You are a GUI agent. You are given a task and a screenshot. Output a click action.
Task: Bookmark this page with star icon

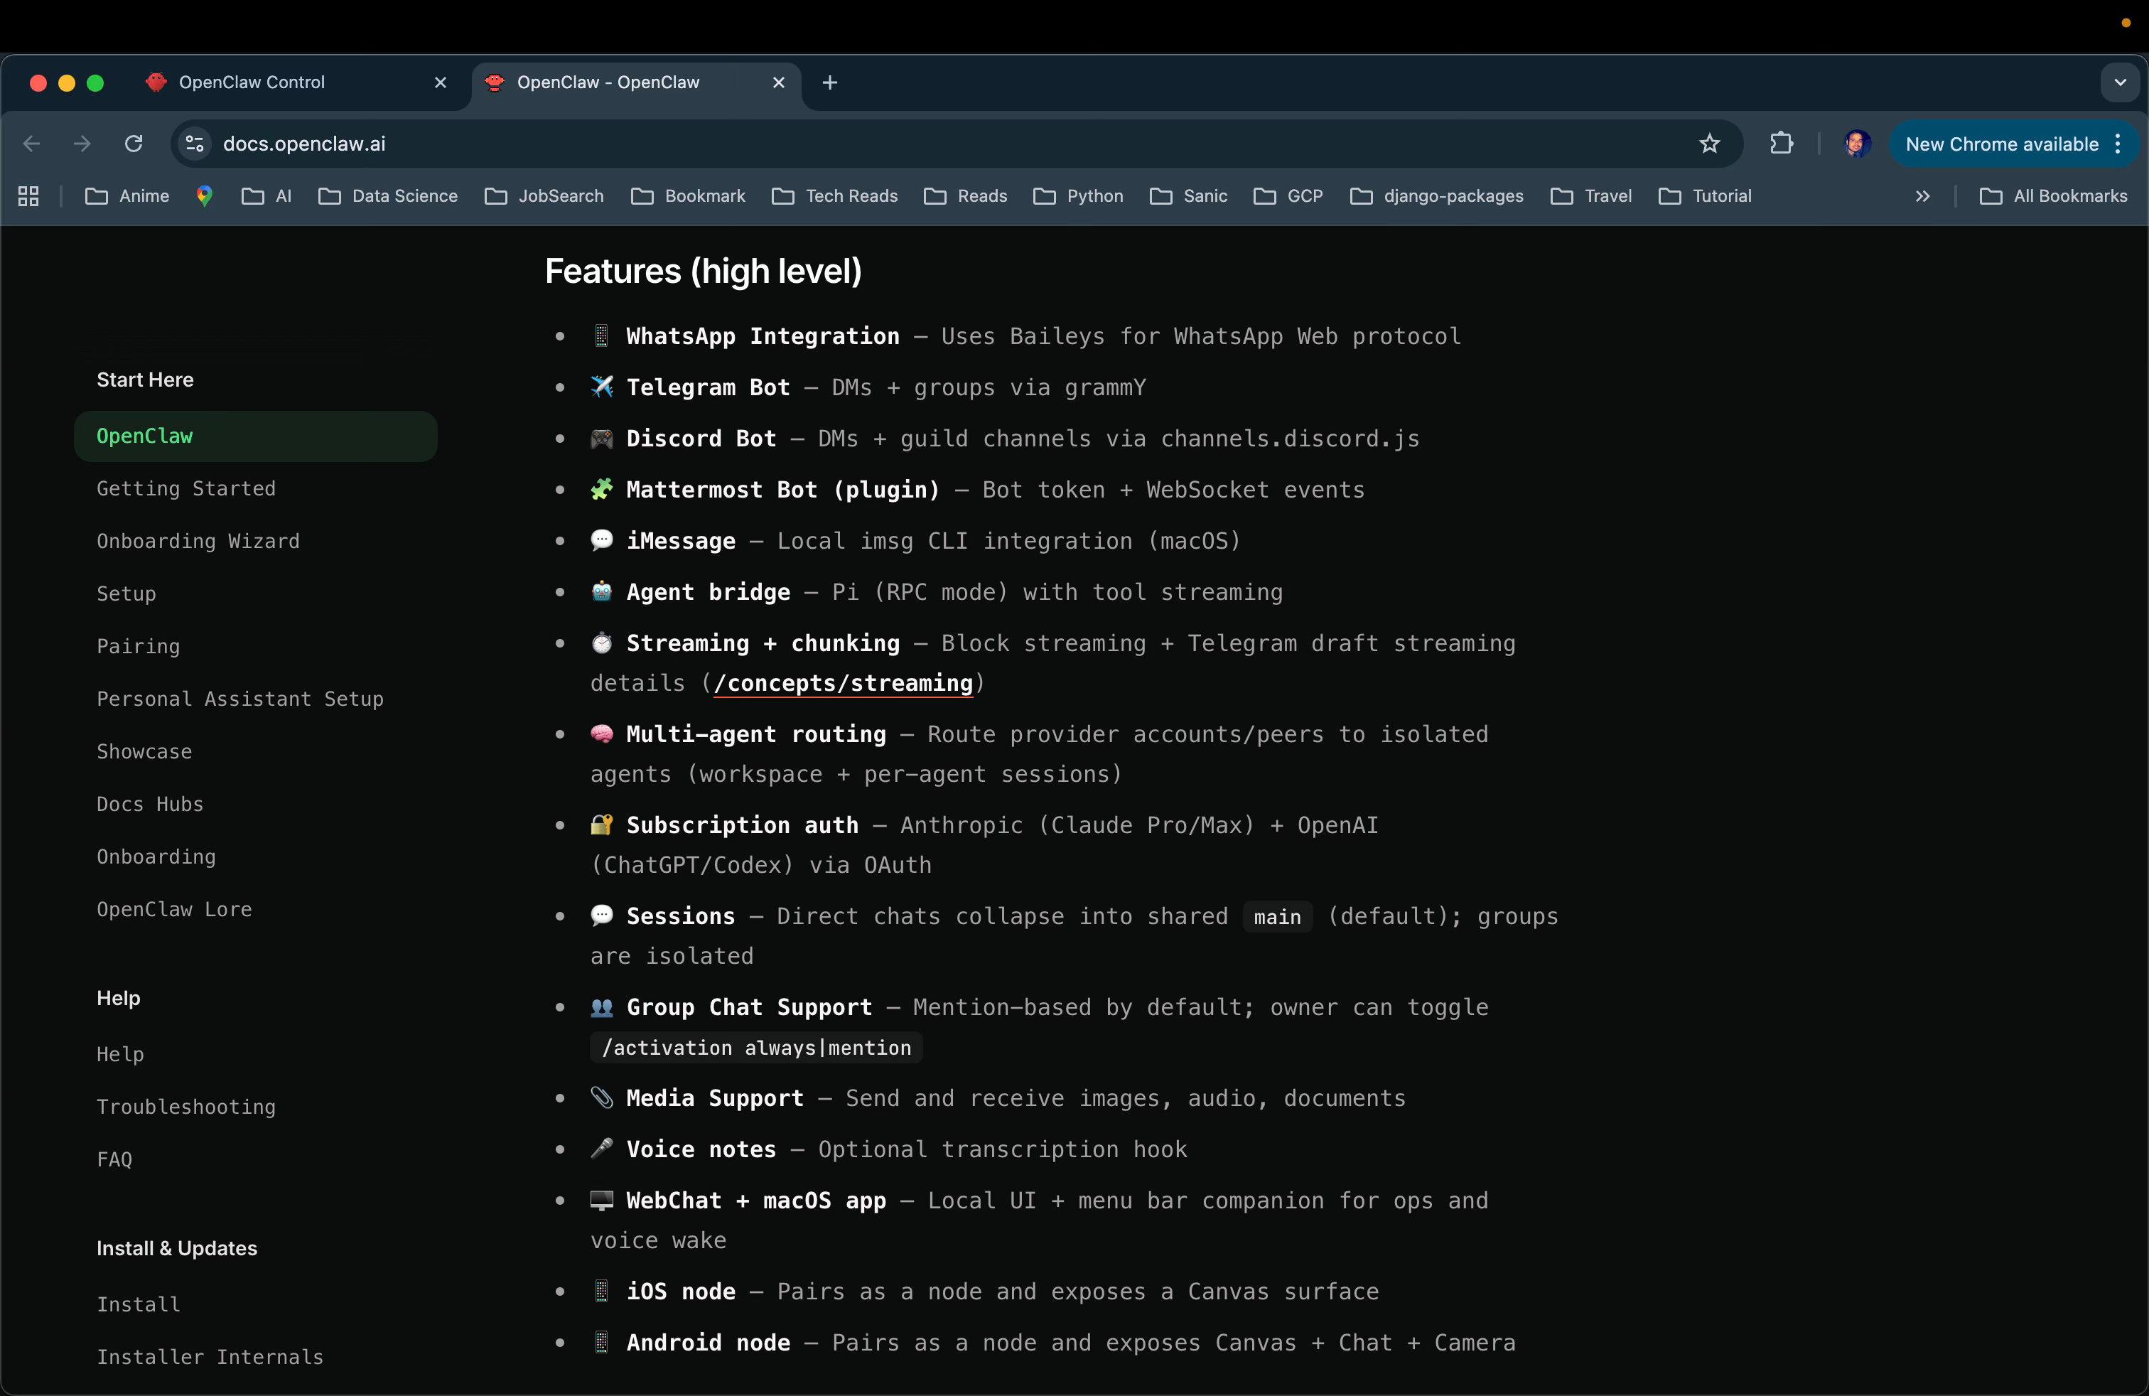(x=1709, y=144)
